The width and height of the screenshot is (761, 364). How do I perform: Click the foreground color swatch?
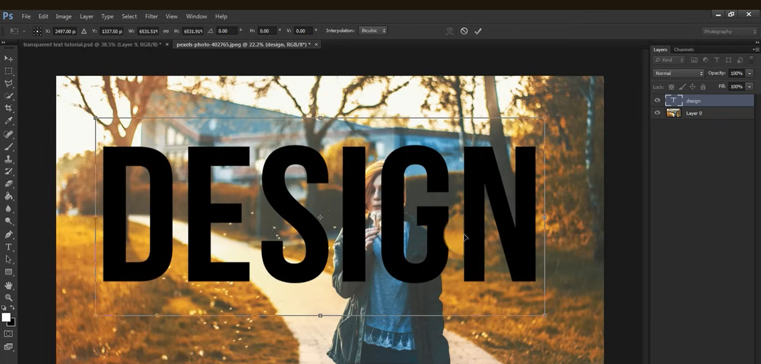[6, 317]
